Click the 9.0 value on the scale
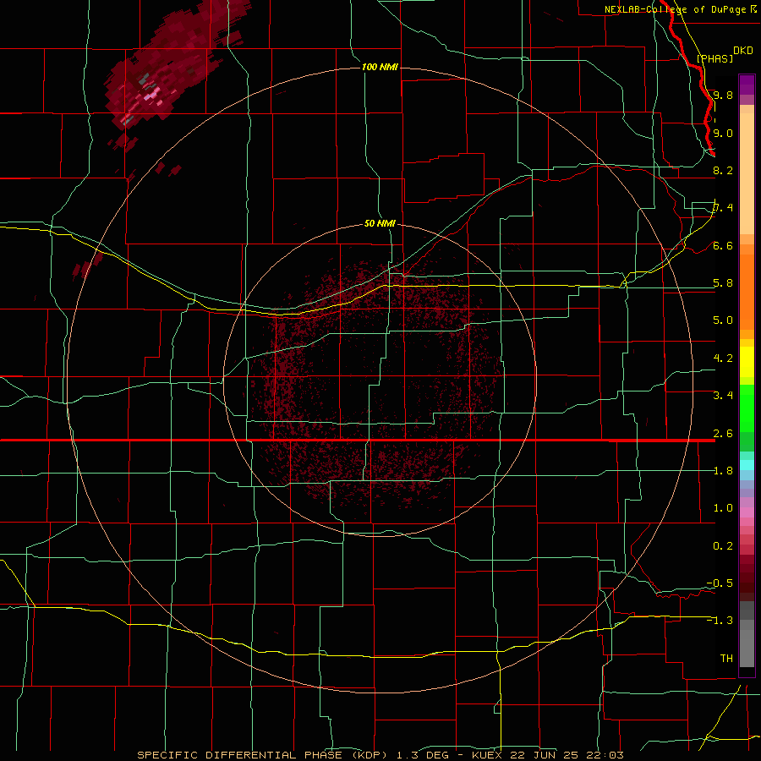 723,133
